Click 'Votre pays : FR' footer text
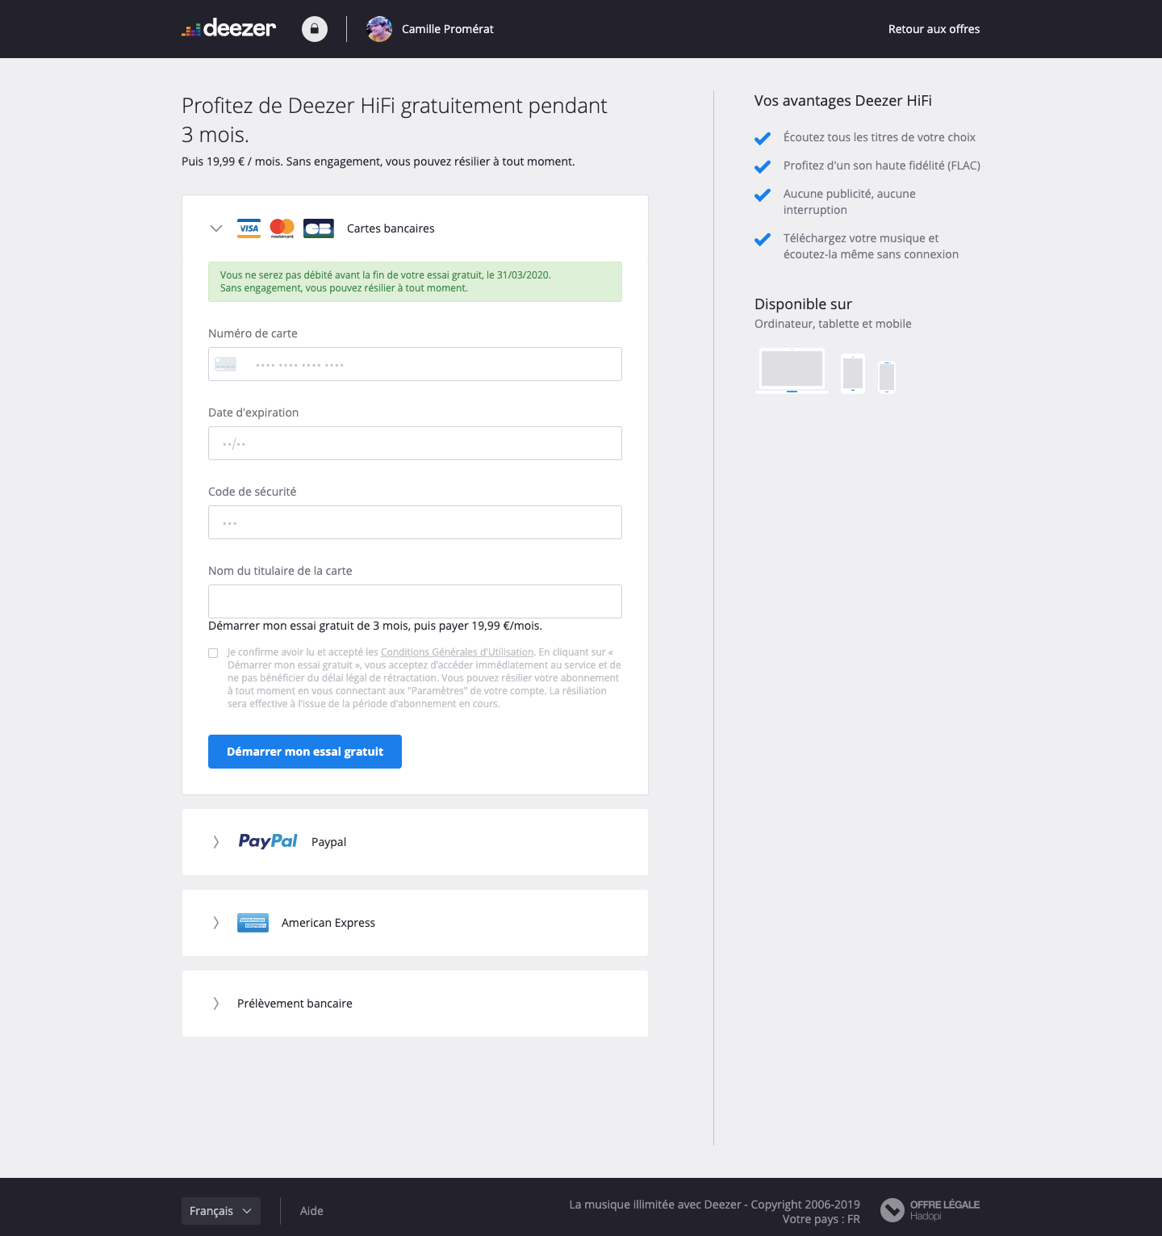The image size is (1162, 1236). click(821, 1219)
